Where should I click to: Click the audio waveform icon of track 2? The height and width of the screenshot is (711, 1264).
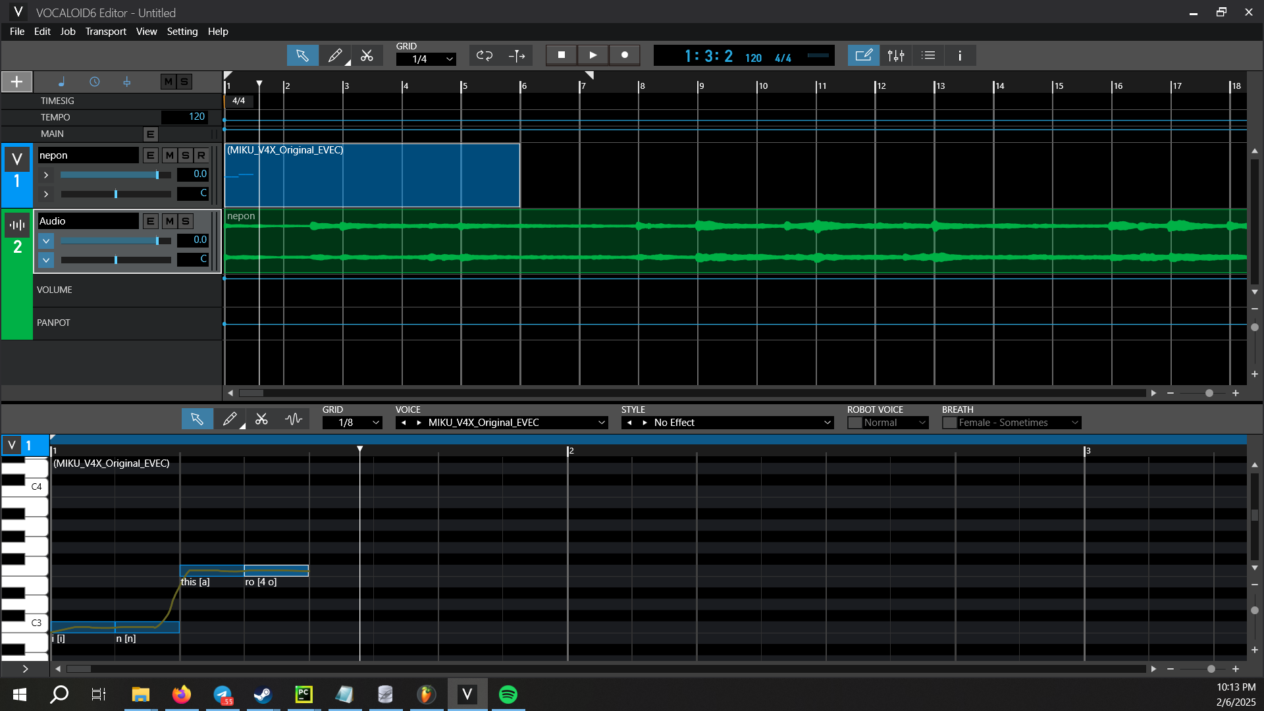pyautogui.click(x=17, y=225)
